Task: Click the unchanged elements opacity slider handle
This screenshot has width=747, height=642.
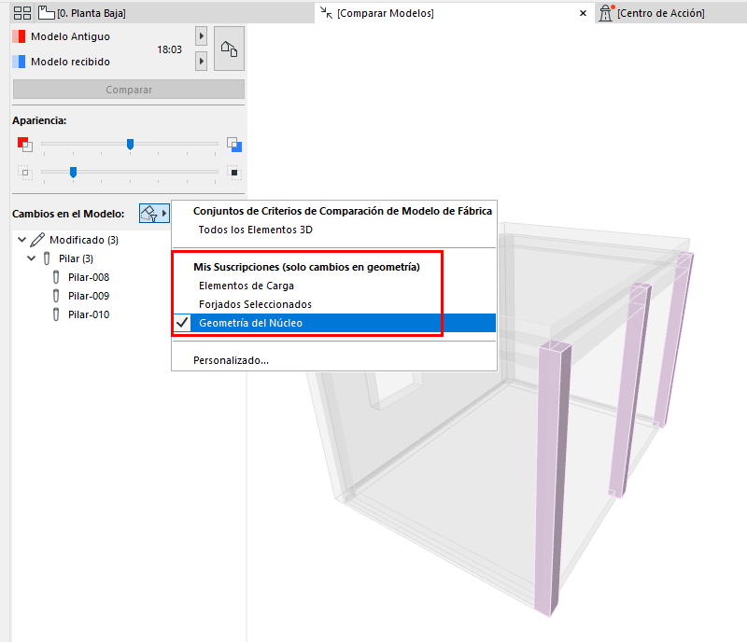Action: 73,172
